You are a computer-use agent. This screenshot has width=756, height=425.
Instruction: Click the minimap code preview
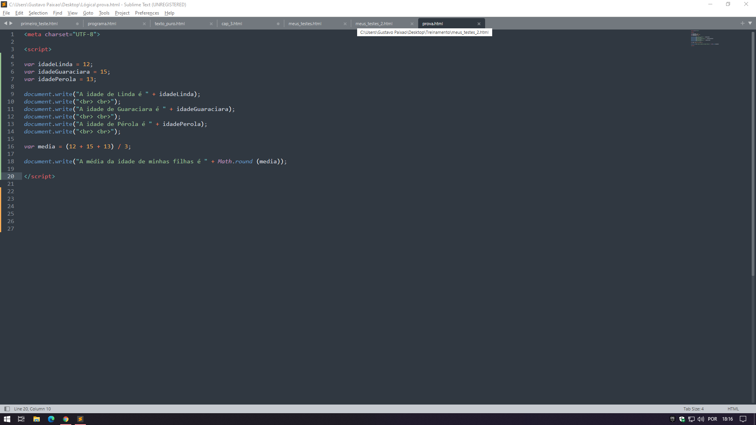coord(704,38)
